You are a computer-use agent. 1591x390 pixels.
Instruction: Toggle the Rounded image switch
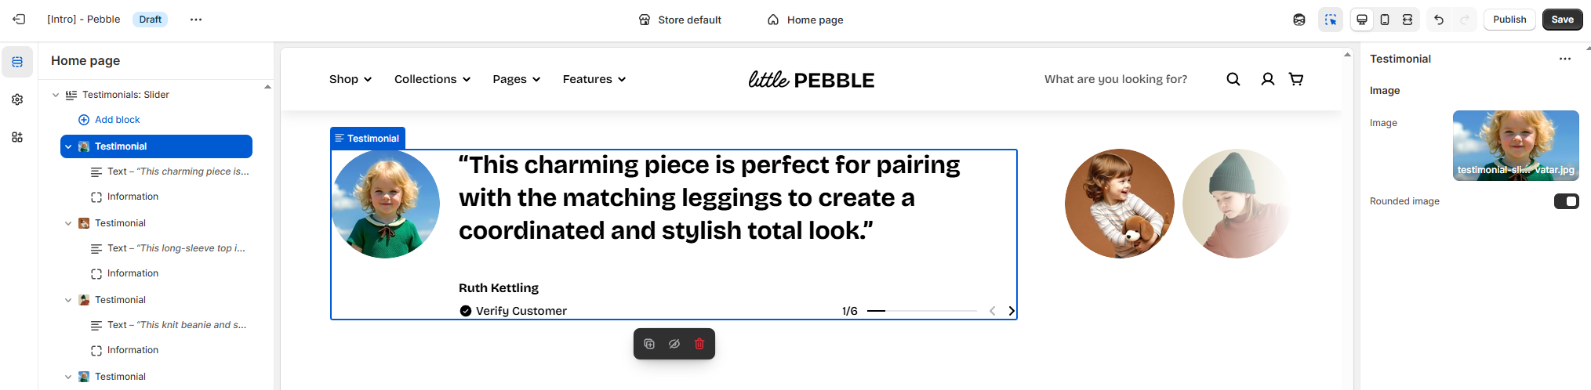coord(1566,201)
